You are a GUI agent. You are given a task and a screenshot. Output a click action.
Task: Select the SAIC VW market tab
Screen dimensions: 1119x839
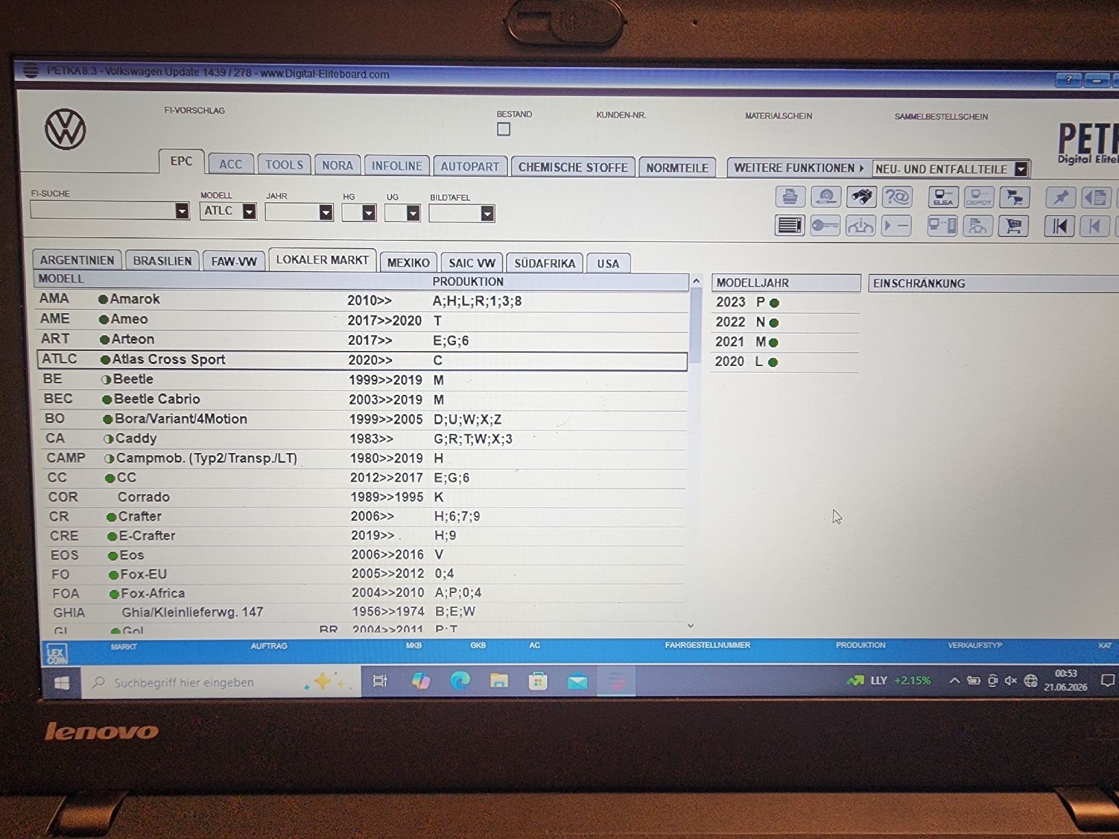[x=472, y=263]
